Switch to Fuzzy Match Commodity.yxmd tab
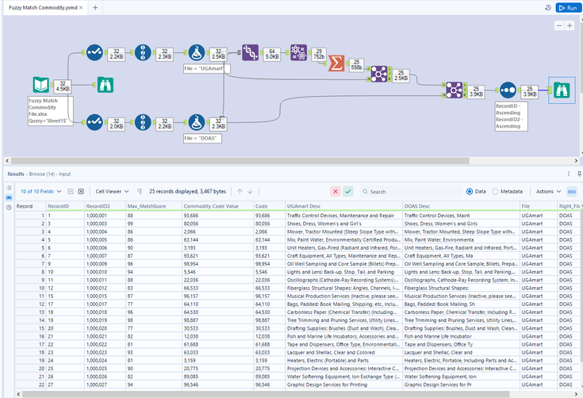The height and width of the screenshot is (398, 583). click(x=43, y=7)
